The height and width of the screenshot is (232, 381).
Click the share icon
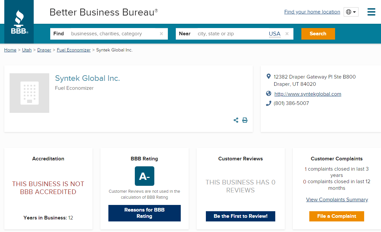coord(236,120)
